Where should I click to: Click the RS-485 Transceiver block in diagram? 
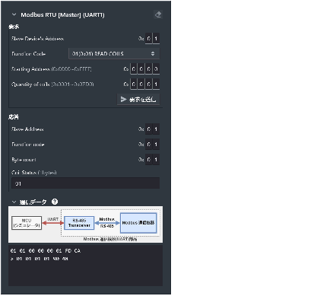click(x=79, y=223)
